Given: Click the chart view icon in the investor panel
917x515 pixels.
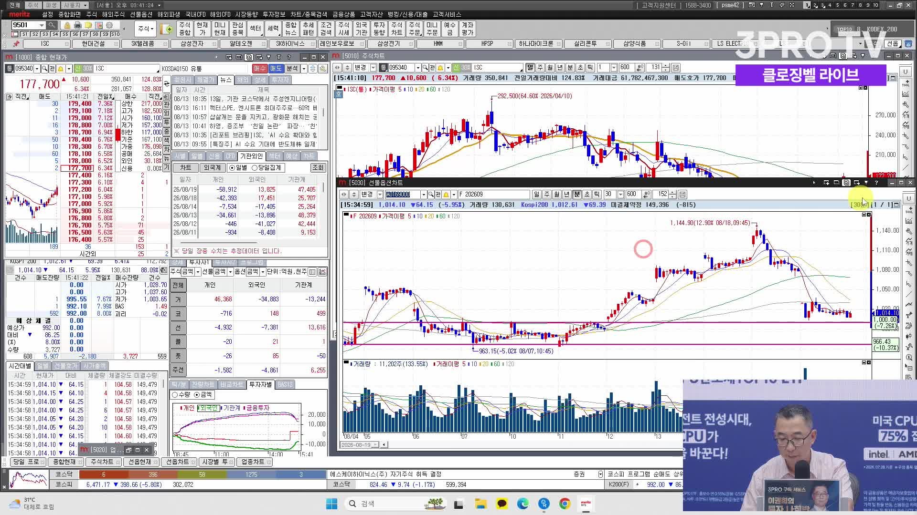Looking at the screenshot, I should pos(322,272).
